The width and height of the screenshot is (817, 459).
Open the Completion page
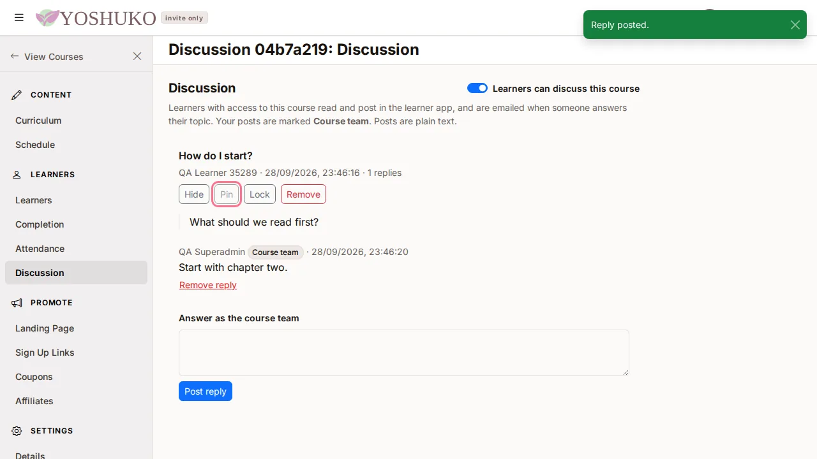click(x=76, y=224)
